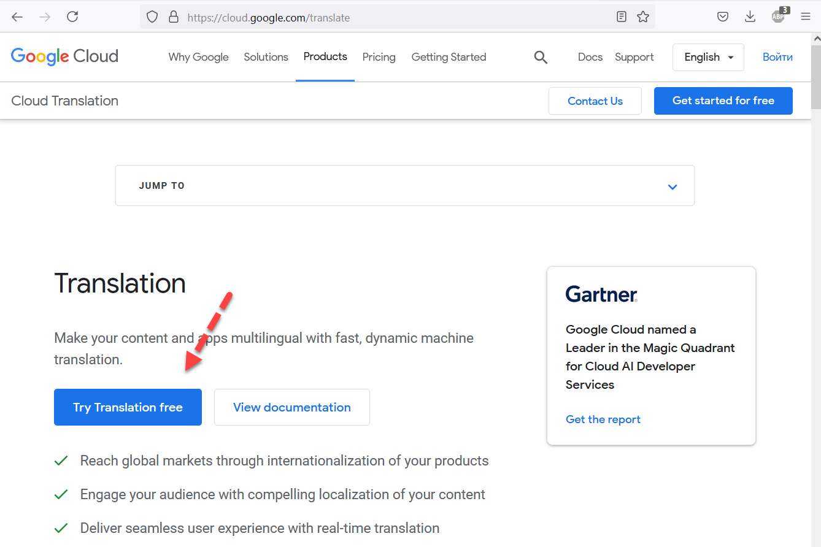This screenshot has height=547, width=821.
Task: Click the Try Translation free button
Action: pos(128,407)
